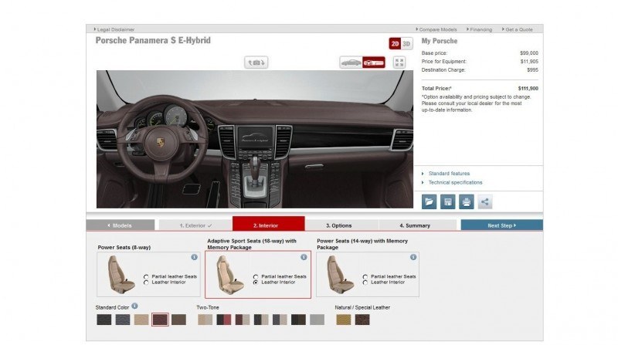This screenshot has width=618, height=345.
Task: Open Compare Models
Action: pyautogui.click(x=437, y=29)
